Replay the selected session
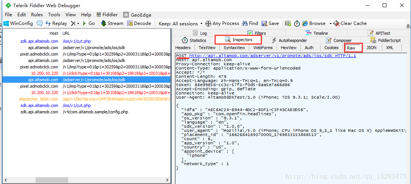The image size is (411, 184). point(56,23)
